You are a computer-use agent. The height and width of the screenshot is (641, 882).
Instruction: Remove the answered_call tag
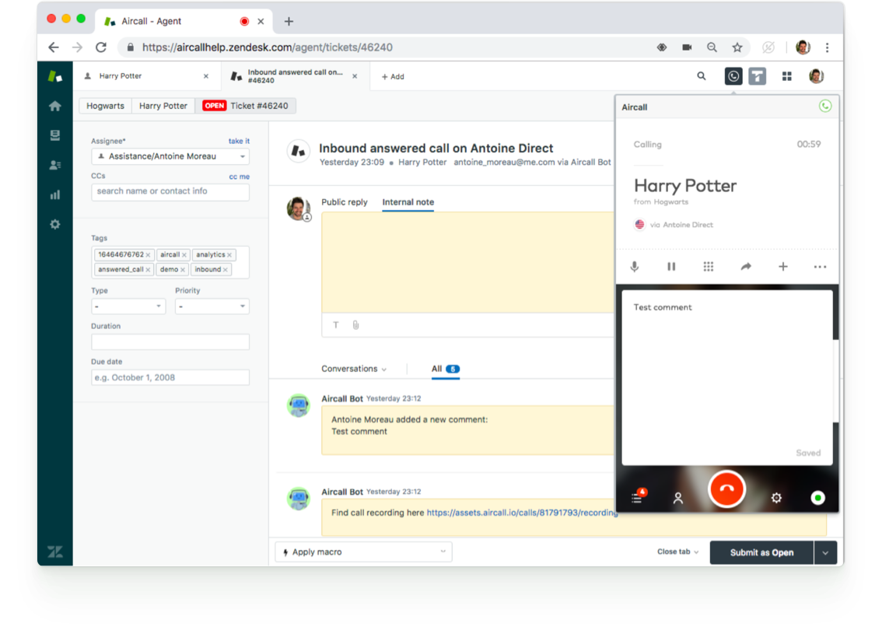(148, 270)
